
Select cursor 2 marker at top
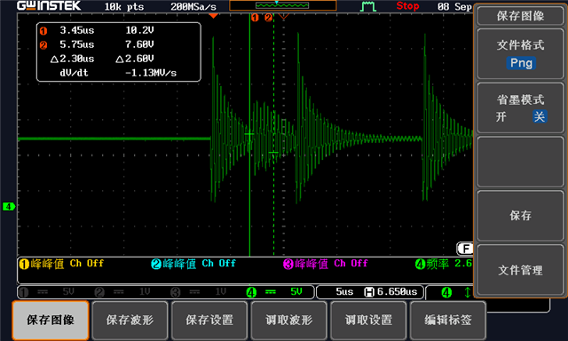268,18
